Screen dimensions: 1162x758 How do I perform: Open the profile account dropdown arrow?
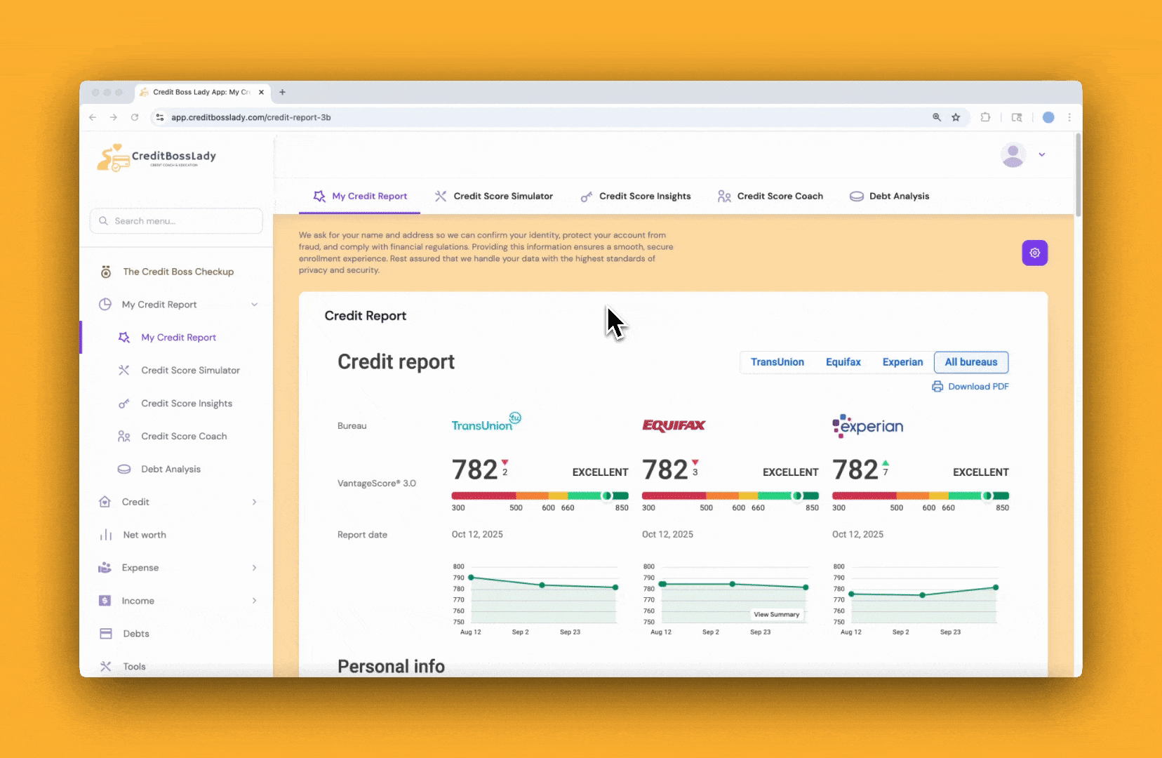[1043, 154]
